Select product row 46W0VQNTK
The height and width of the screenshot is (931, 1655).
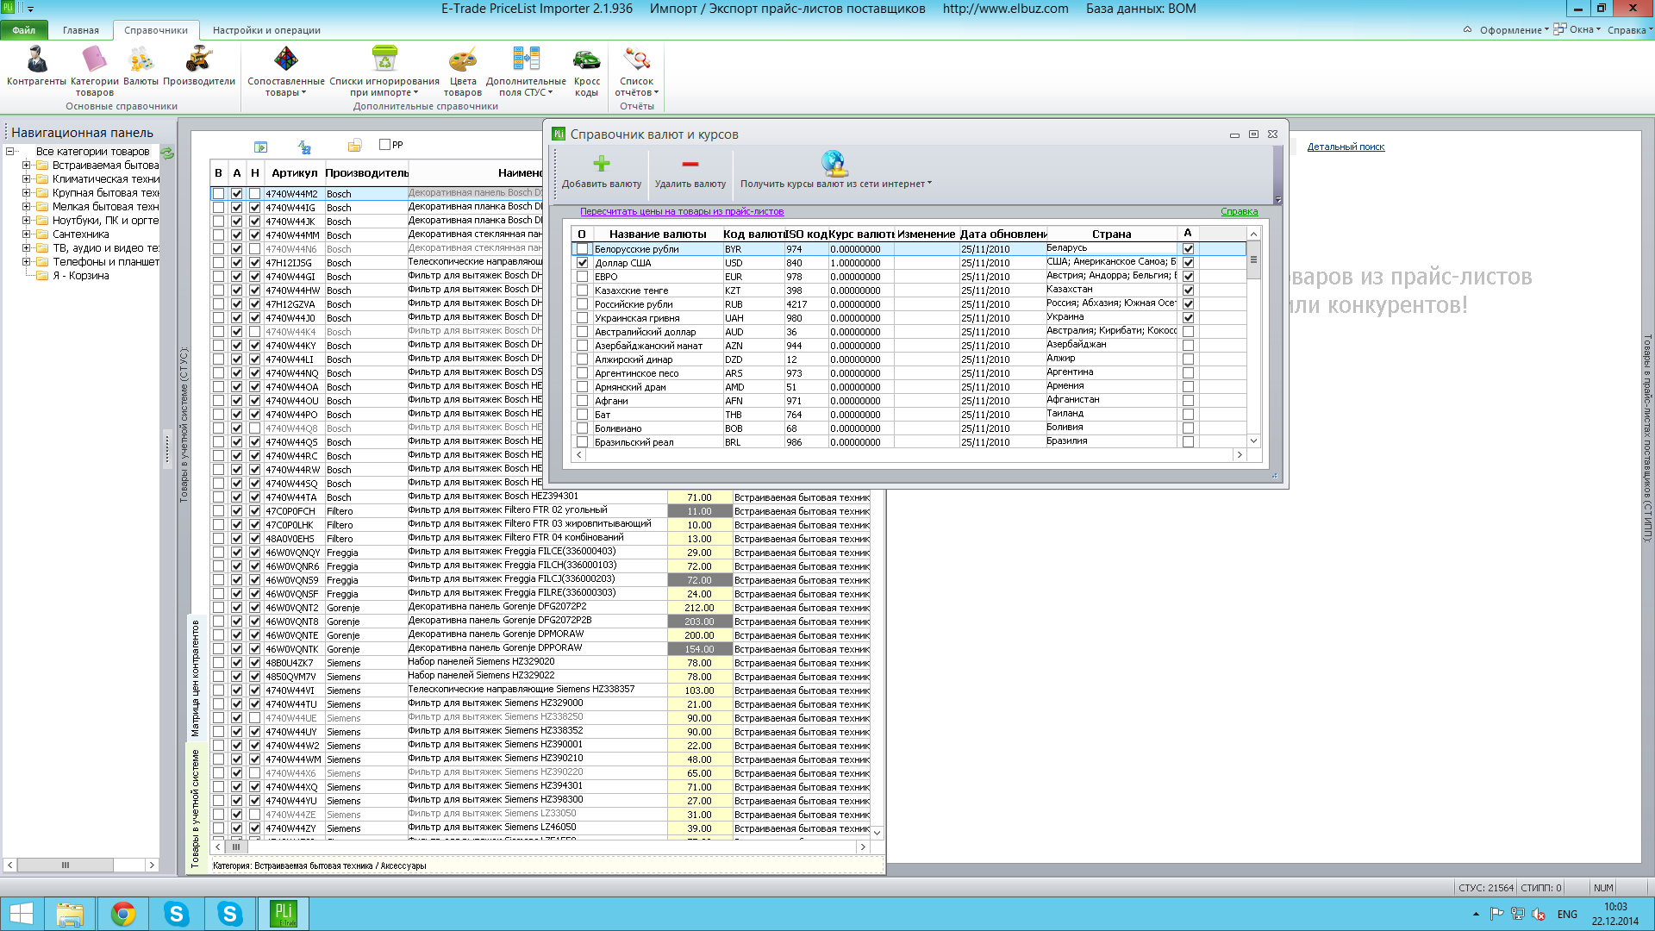coord(540,649)
